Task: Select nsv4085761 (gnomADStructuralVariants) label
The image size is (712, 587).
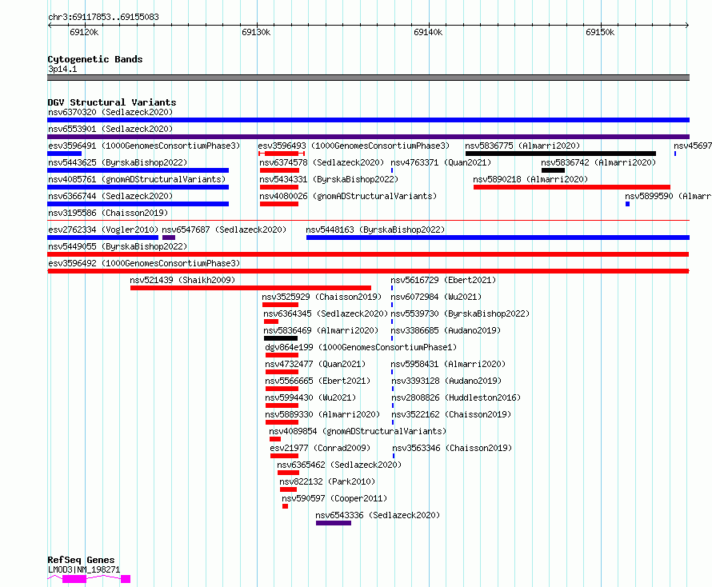Action: [x=137, y=179]
